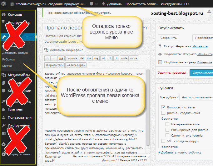The width and height of the screenshot is (213, 166).
Task: Click the li quicktag button
Action: pyautogui.click(x=116, y=58)
